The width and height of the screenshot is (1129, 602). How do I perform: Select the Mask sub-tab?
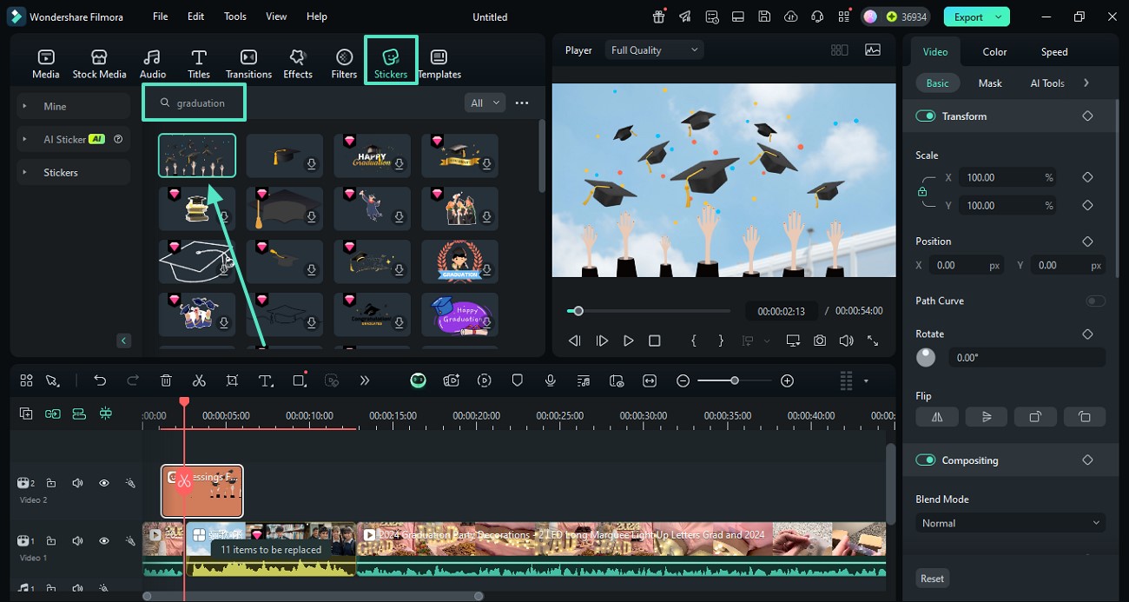coord(990,83)
